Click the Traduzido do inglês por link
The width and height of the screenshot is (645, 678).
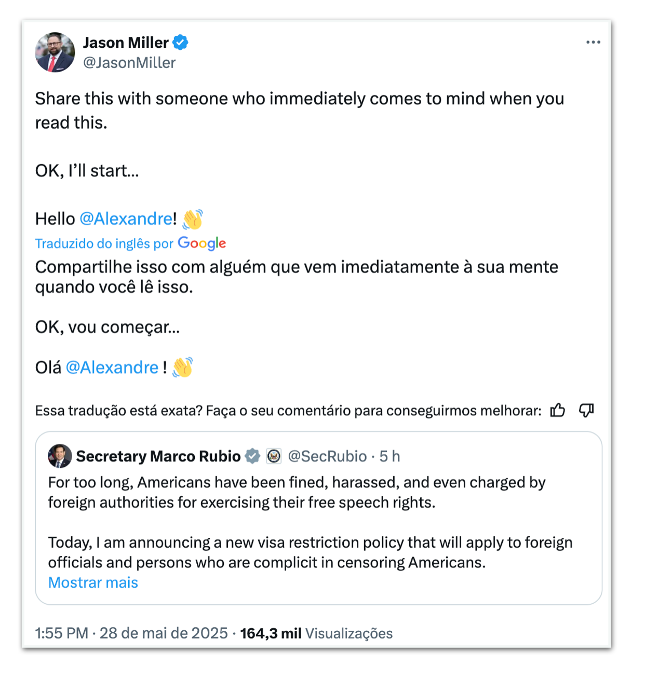(x=104, y=243)
